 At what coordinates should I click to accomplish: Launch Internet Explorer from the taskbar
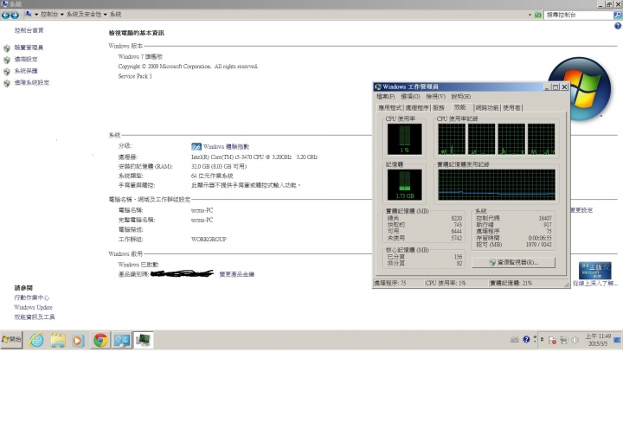tap(36, 341)
